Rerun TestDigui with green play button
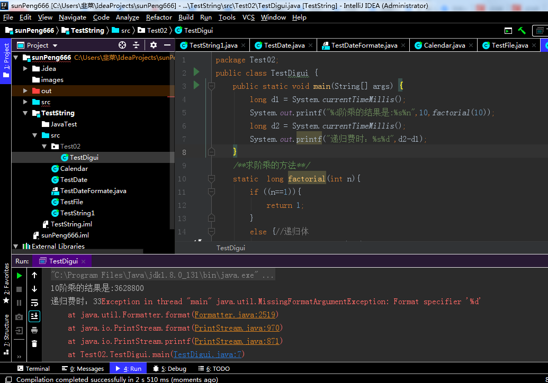The image size is (548, 383). 19,276
